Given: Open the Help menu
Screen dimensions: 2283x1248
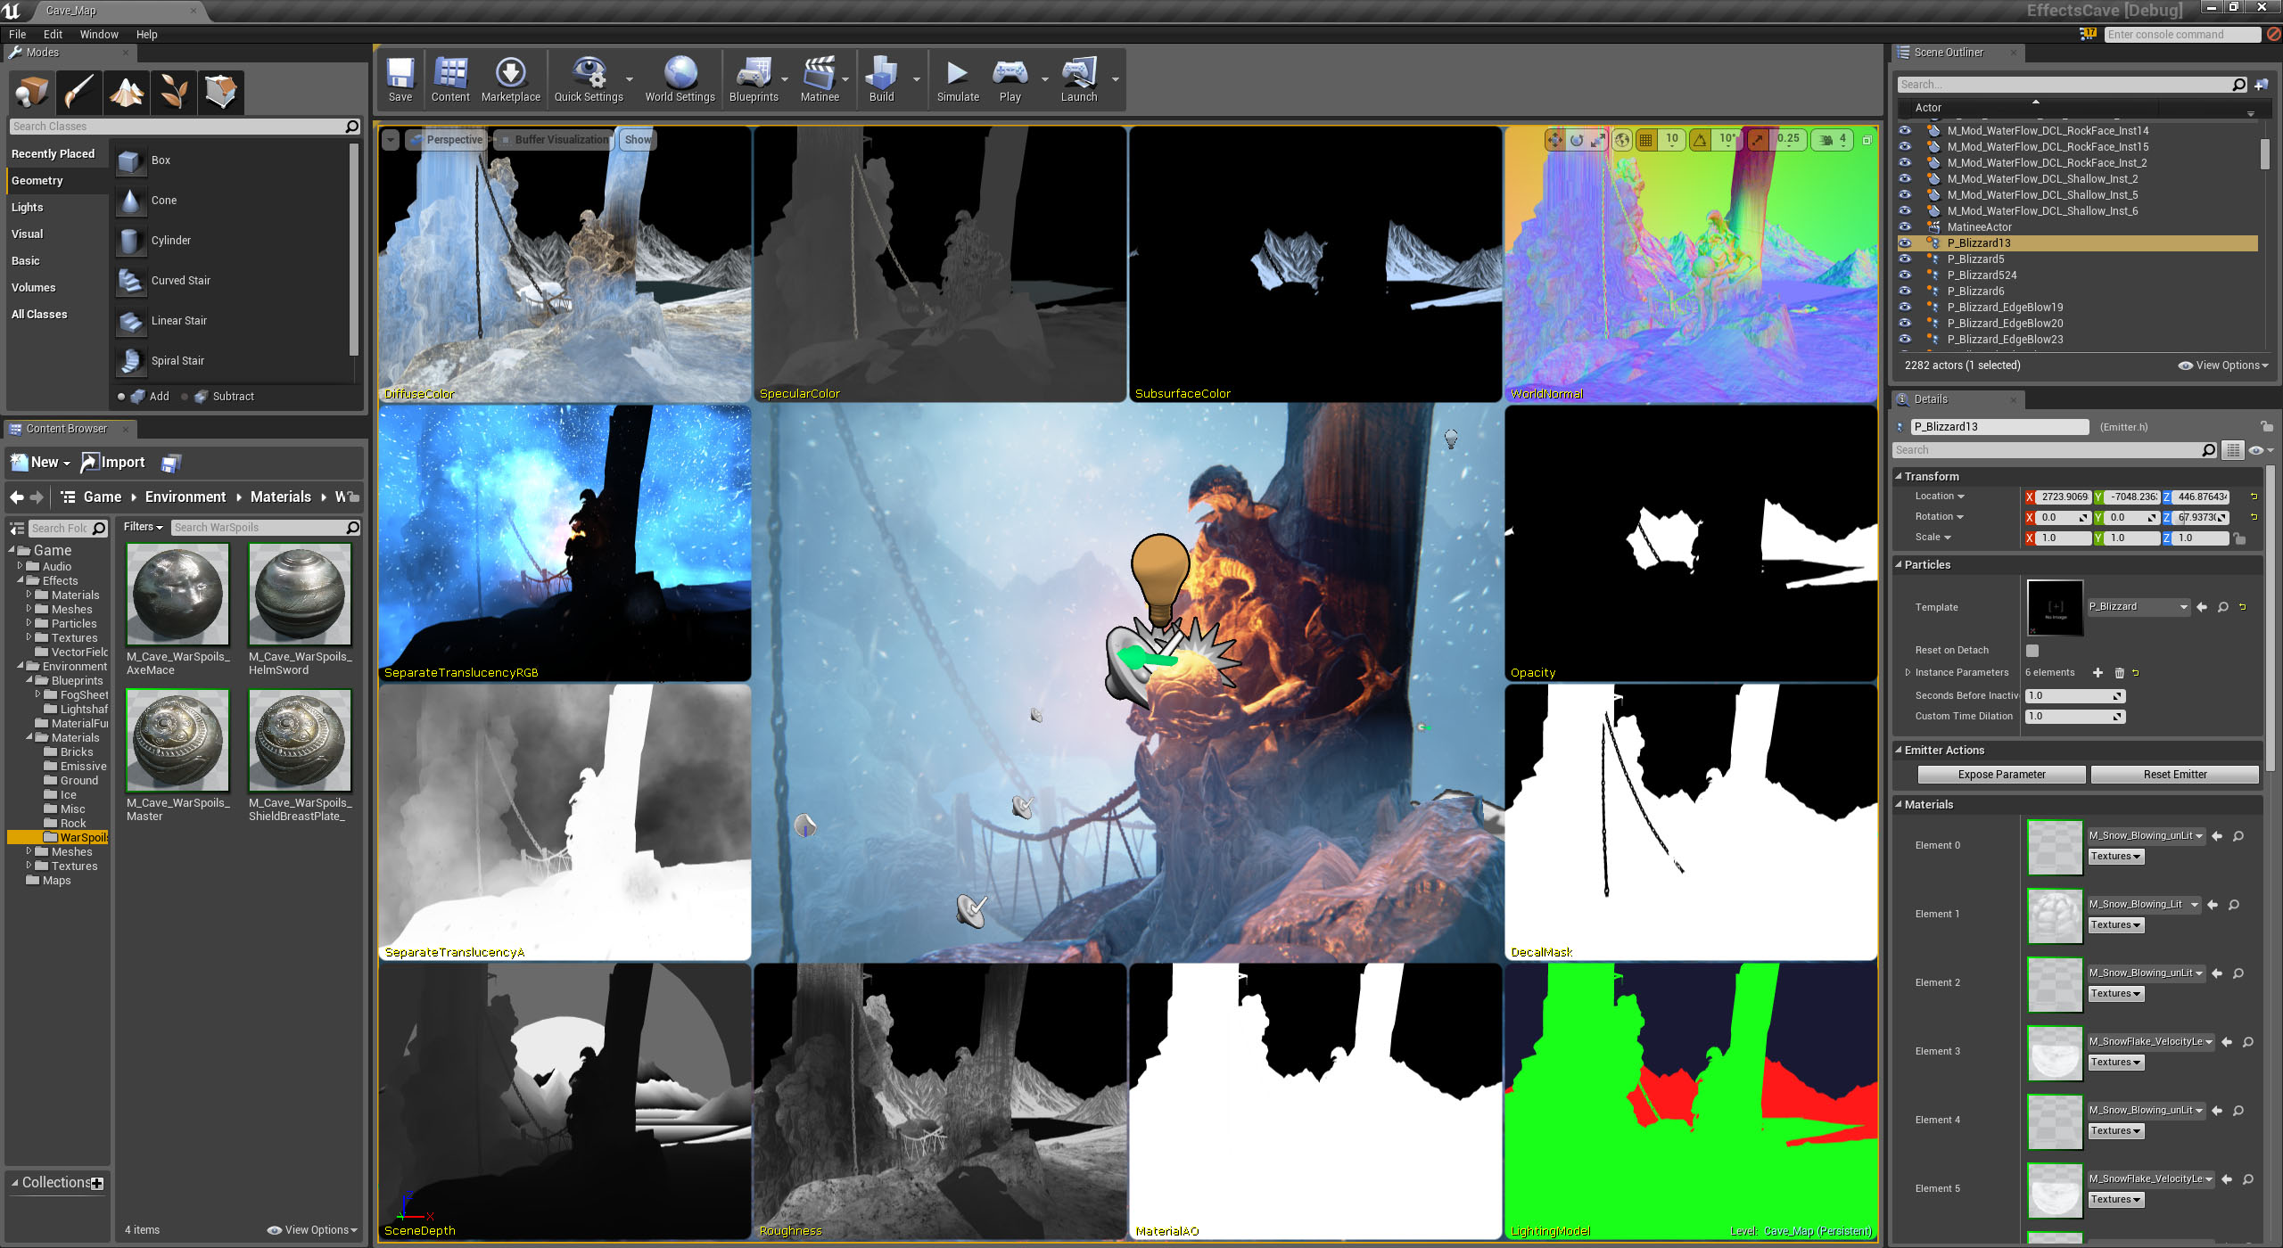Looking at the screenshot, I should click(x=146, y=35).
